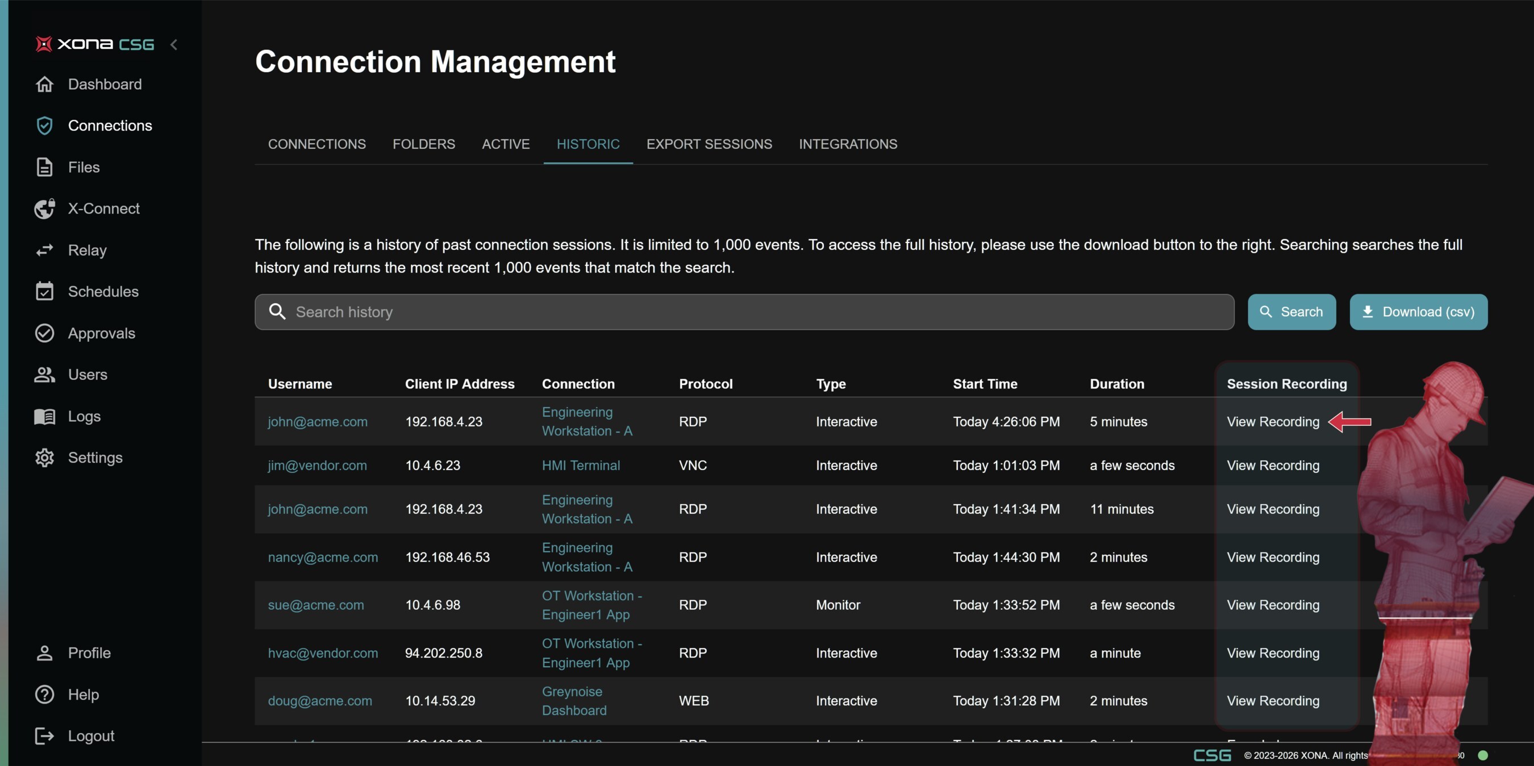1534x766 pixels.
Task: Click the X-Connect globe icon
Action: (x=45, y=209)
